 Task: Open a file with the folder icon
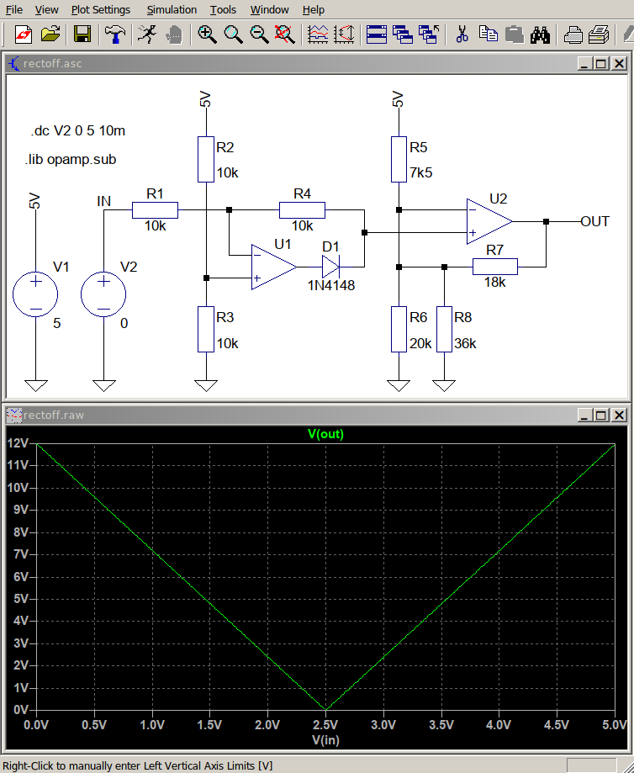(50, 34)
